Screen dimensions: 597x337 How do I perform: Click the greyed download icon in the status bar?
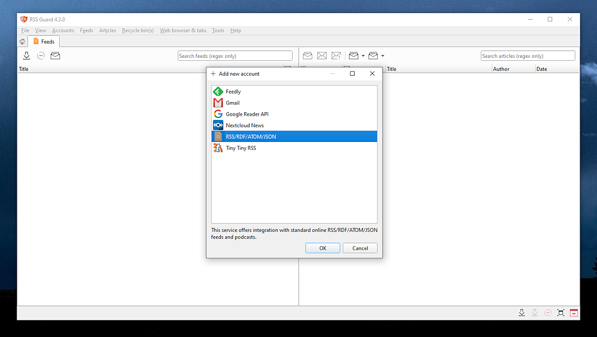534,313
